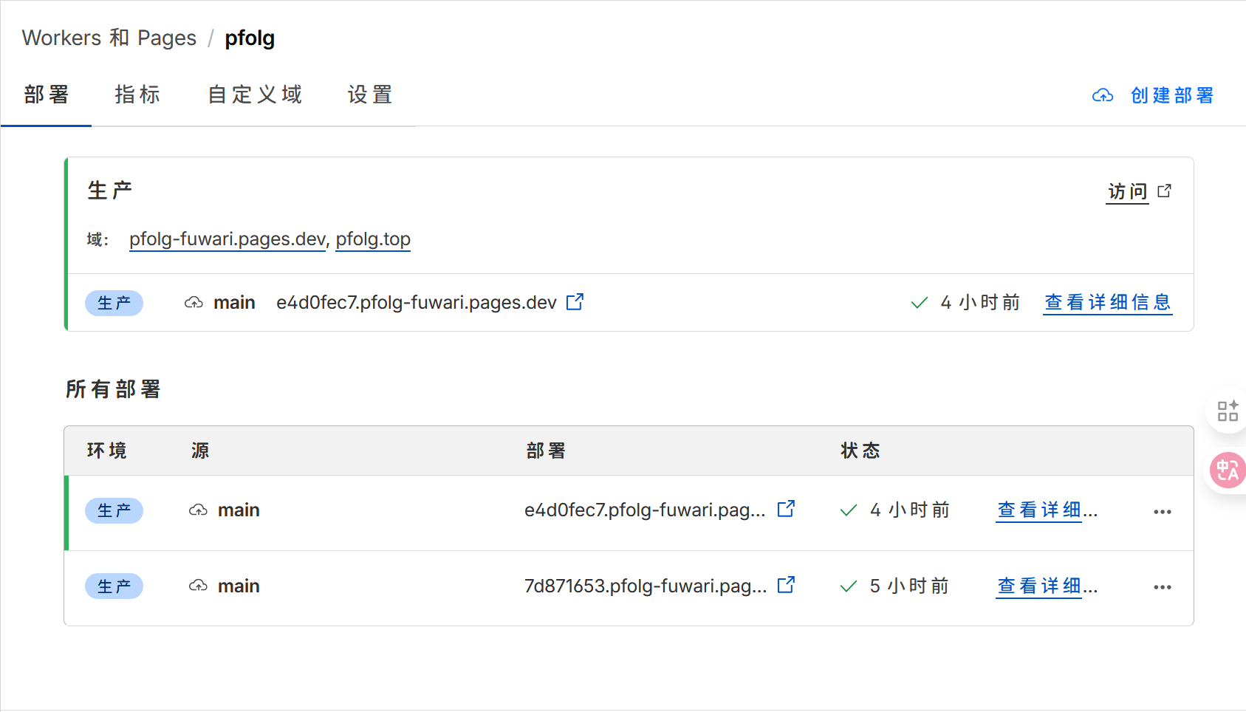
Task: Click 查看详细信息 in the production card
Action: click(x=1107, y=302)
